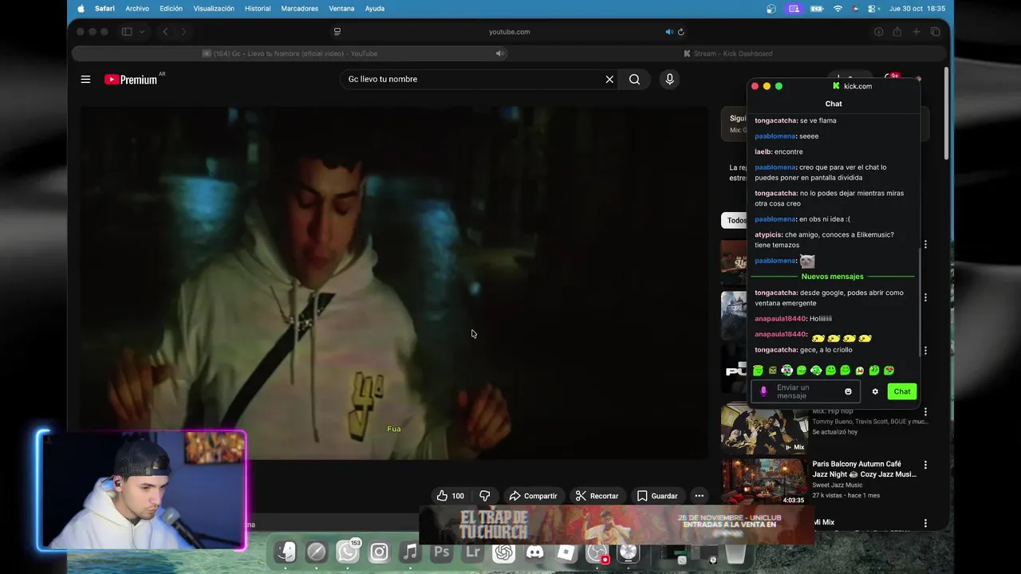
Task: Open the Trash in the Dock
Action: coord(735,553)
